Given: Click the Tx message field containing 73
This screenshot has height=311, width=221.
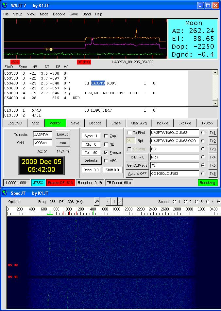Looking at the screenshot, I should [x=175, y=165].
